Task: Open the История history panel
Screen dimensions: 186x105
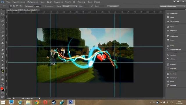Action: (171, 85)
